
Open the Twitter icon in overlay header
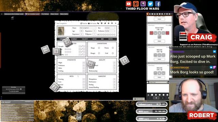[x=151, y=4]
